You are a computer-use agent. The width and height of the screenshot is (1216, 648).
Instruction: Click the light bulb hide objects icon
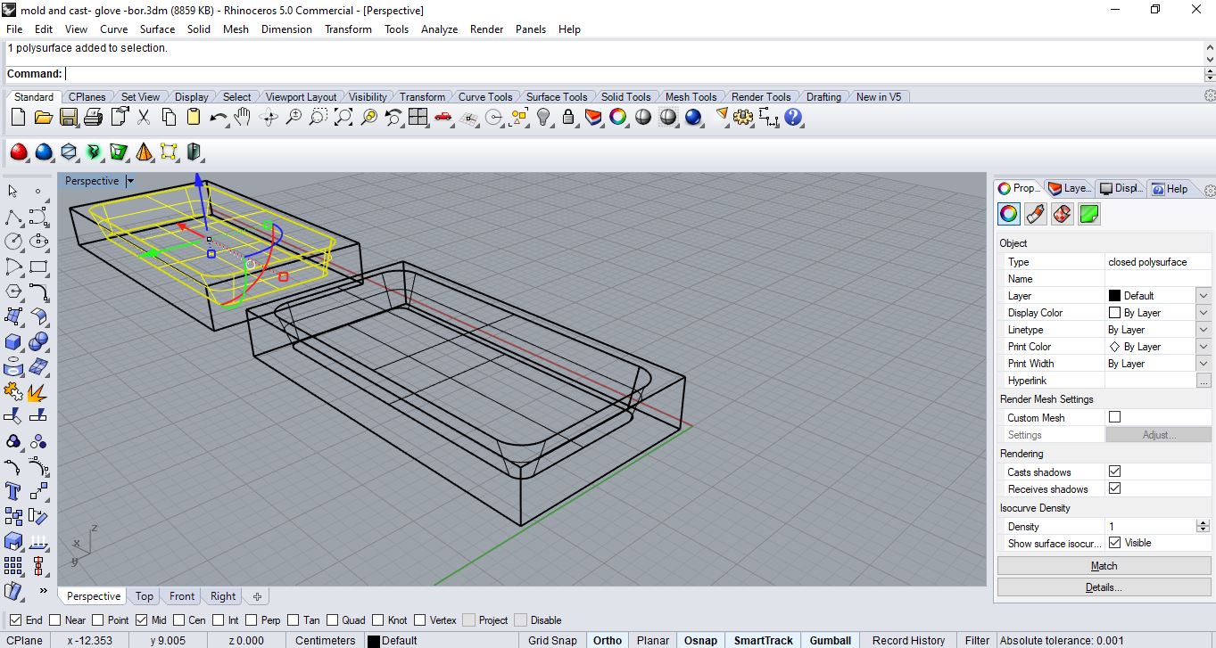pyautogui.click(x=543, y=118)
